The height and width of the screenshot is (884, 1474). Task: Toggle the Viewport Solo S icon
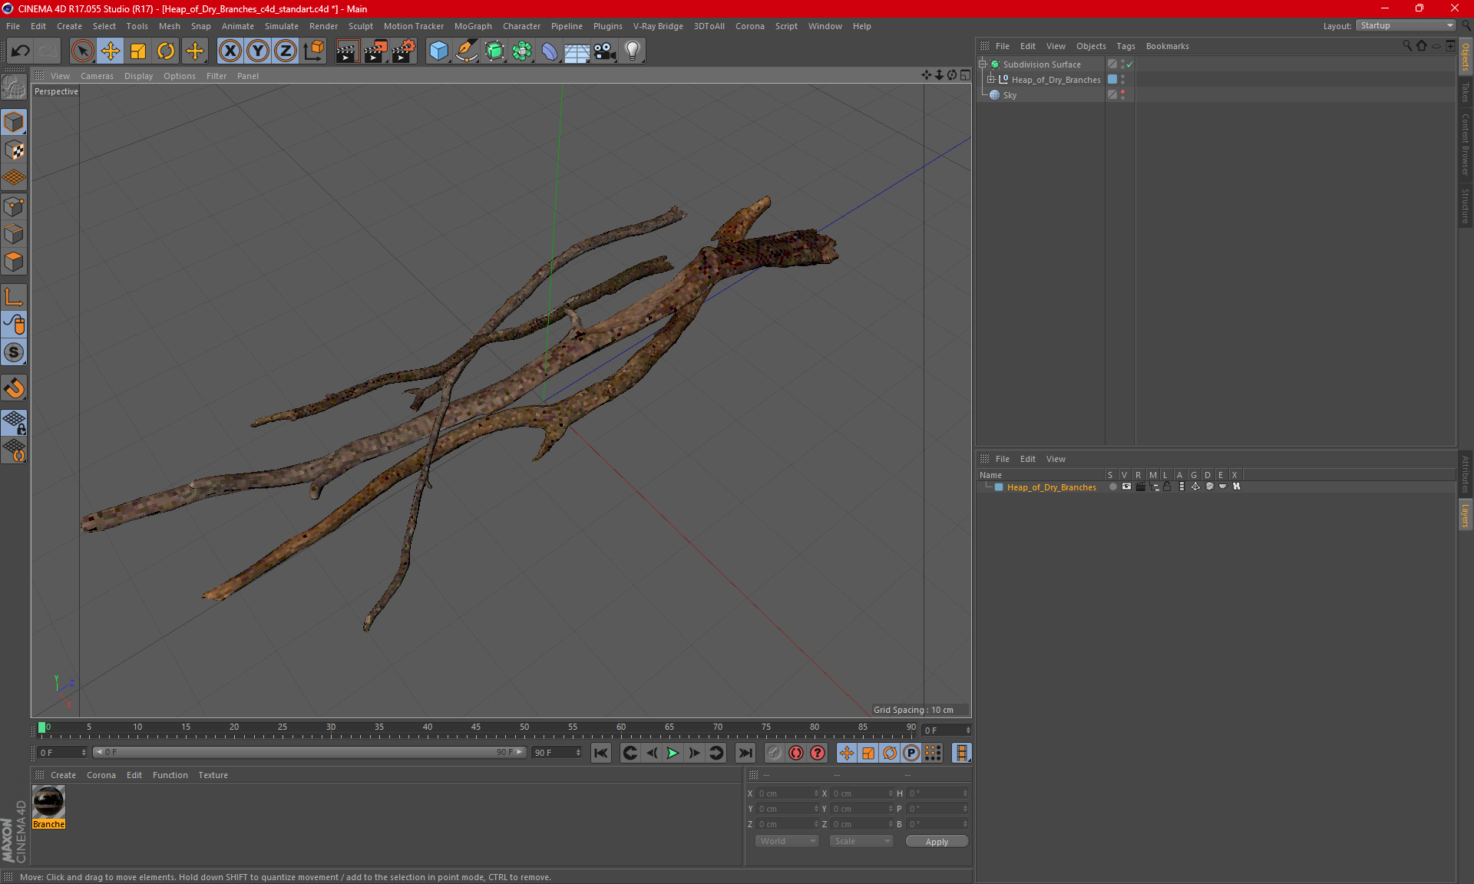14,352
